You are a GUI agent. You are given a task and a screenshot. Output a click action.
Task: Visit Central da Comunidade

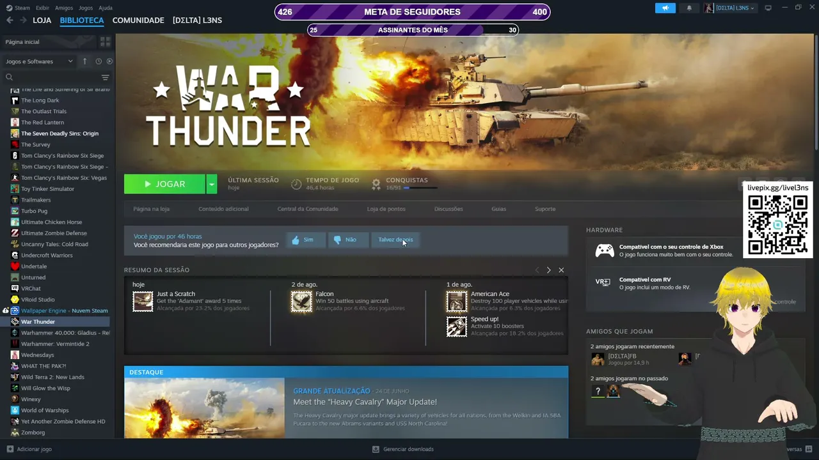(x=308, y=209)
